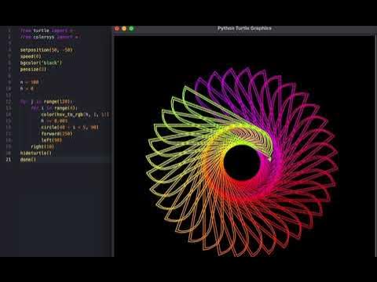Screen dimensions: 377x282
Task: Click the color(hsv_to_rgb(h, 1, 1)) line
Action: click(x=75, y=114)
